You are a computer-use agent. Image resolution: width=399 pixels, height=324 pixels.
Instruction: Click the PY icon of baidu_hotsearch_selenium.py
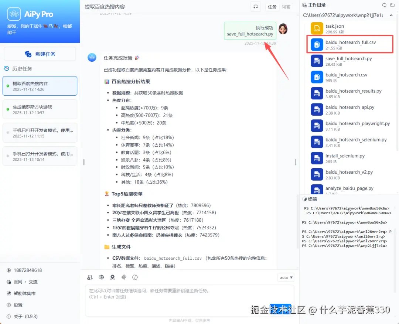point(317,142)
